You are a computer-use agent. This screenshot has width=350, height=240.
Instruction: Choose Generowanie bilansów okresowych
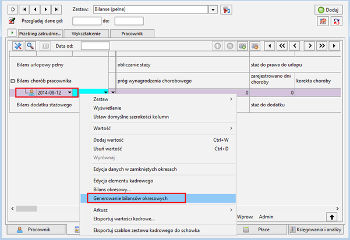point(158,198)
